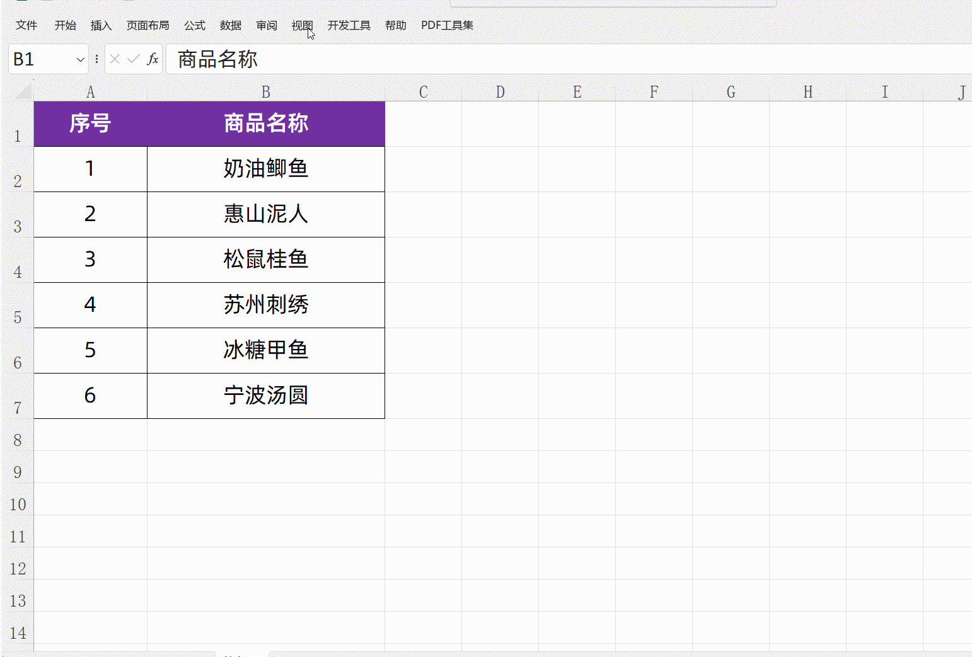The height and width of the screenshot is (657, 972).
Task: Click the cancel (×) icon in formula bar
Action: coord(114,59)
